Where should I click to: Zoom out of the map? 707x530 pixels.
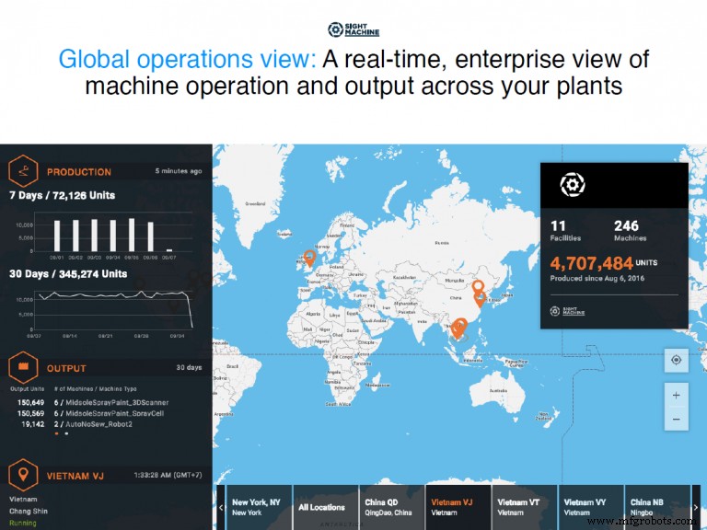676,419
